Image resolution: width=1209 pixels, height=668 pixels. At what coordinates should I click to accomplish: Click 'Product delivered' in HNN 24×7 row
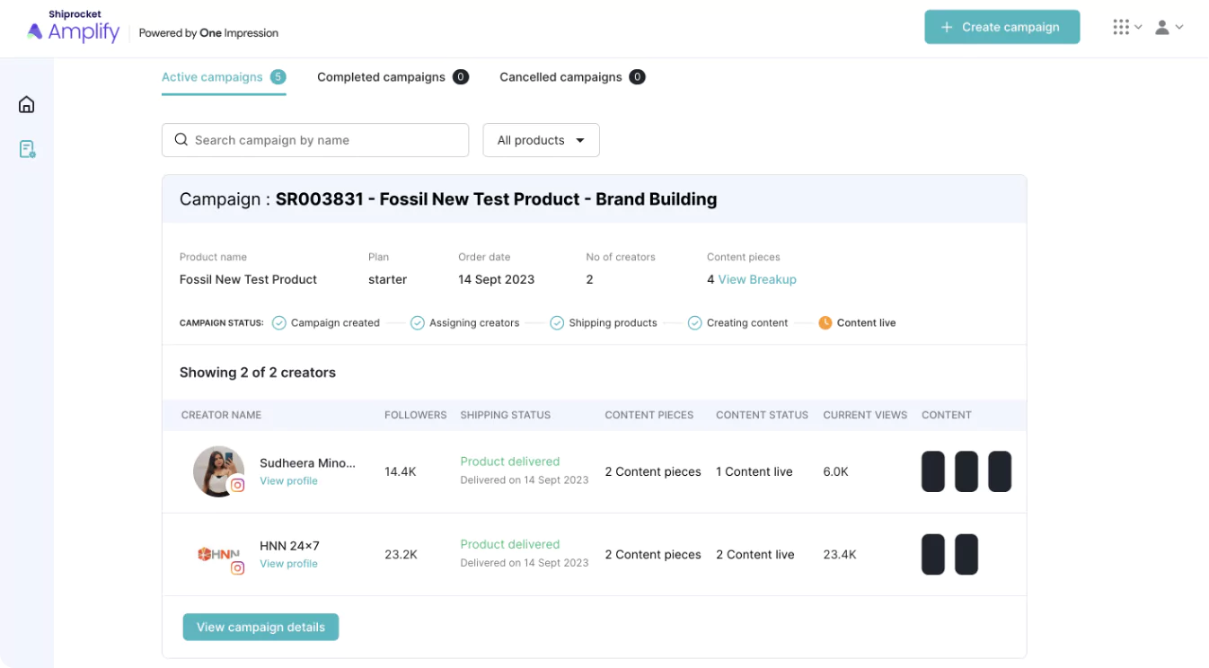510,544
